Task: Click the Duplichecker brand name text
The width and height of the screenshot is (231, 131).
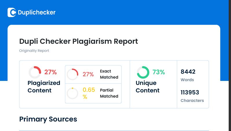Action: [x=36, y=12]
